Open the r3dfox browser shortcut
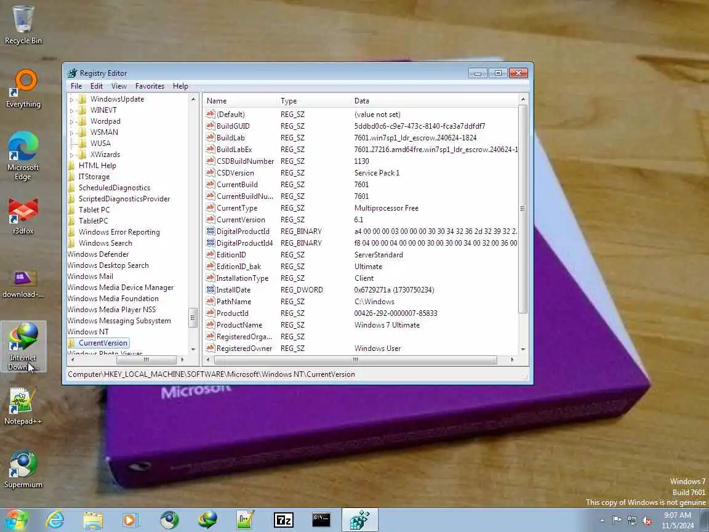The width and height of the screenshot is (709, 532). point(23,216)
